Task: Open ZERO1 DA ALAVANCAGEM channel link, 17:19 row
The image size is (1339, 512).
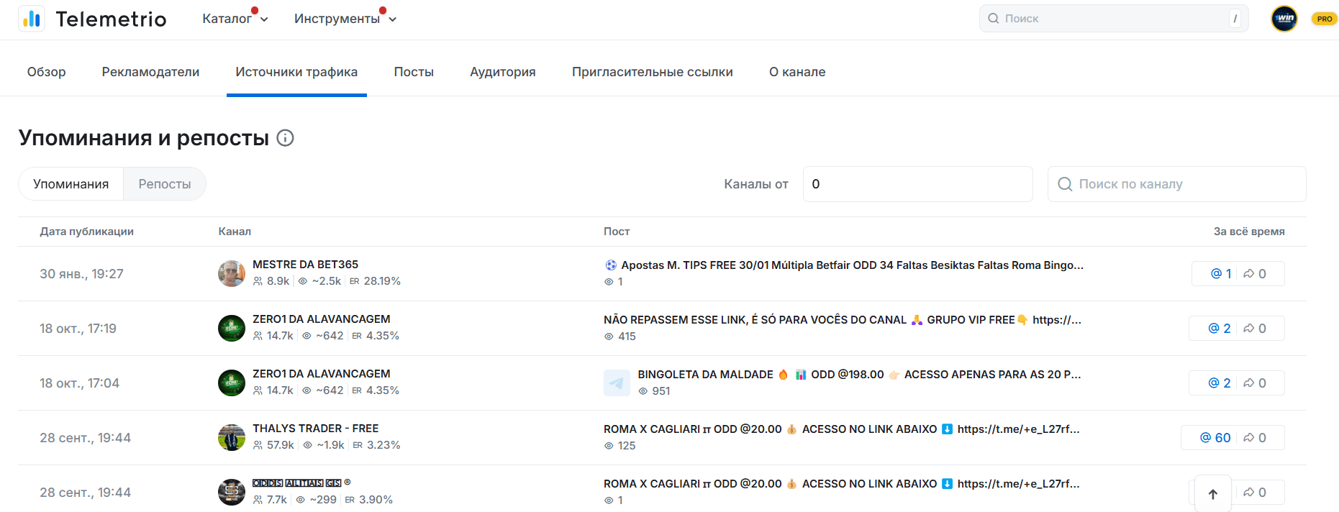Action: 321,319
